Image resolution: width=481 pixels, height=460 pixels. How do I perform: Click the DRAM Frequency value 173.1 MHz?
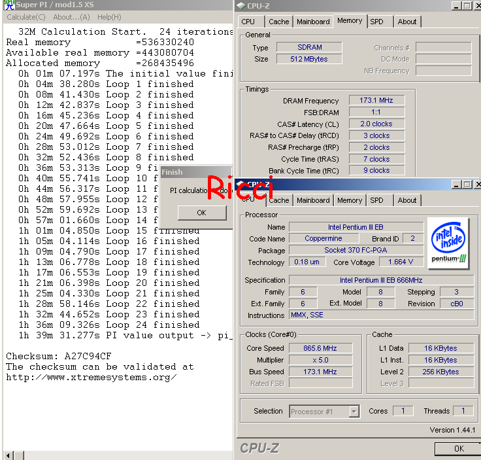tap(376, 100)
